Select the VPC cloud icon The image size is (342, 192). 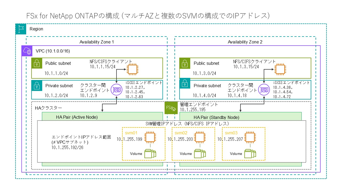coord(27,51)
